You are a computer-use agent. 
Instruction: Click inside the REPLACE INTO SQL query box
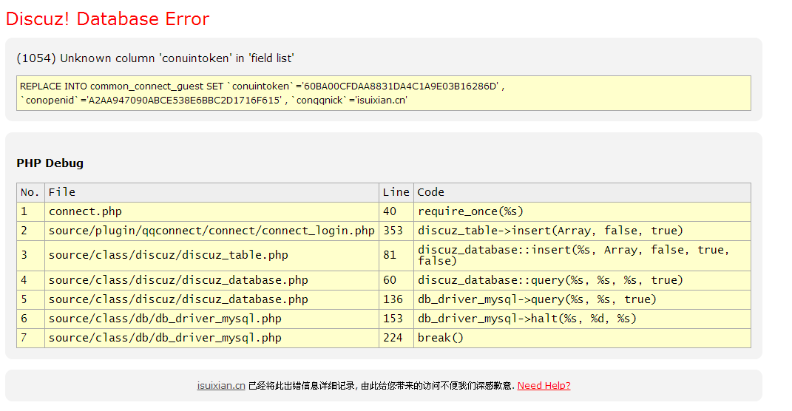(x=383, y=93)
